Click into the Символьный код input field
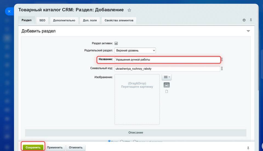The image size is (263, 151). (167, 69)
